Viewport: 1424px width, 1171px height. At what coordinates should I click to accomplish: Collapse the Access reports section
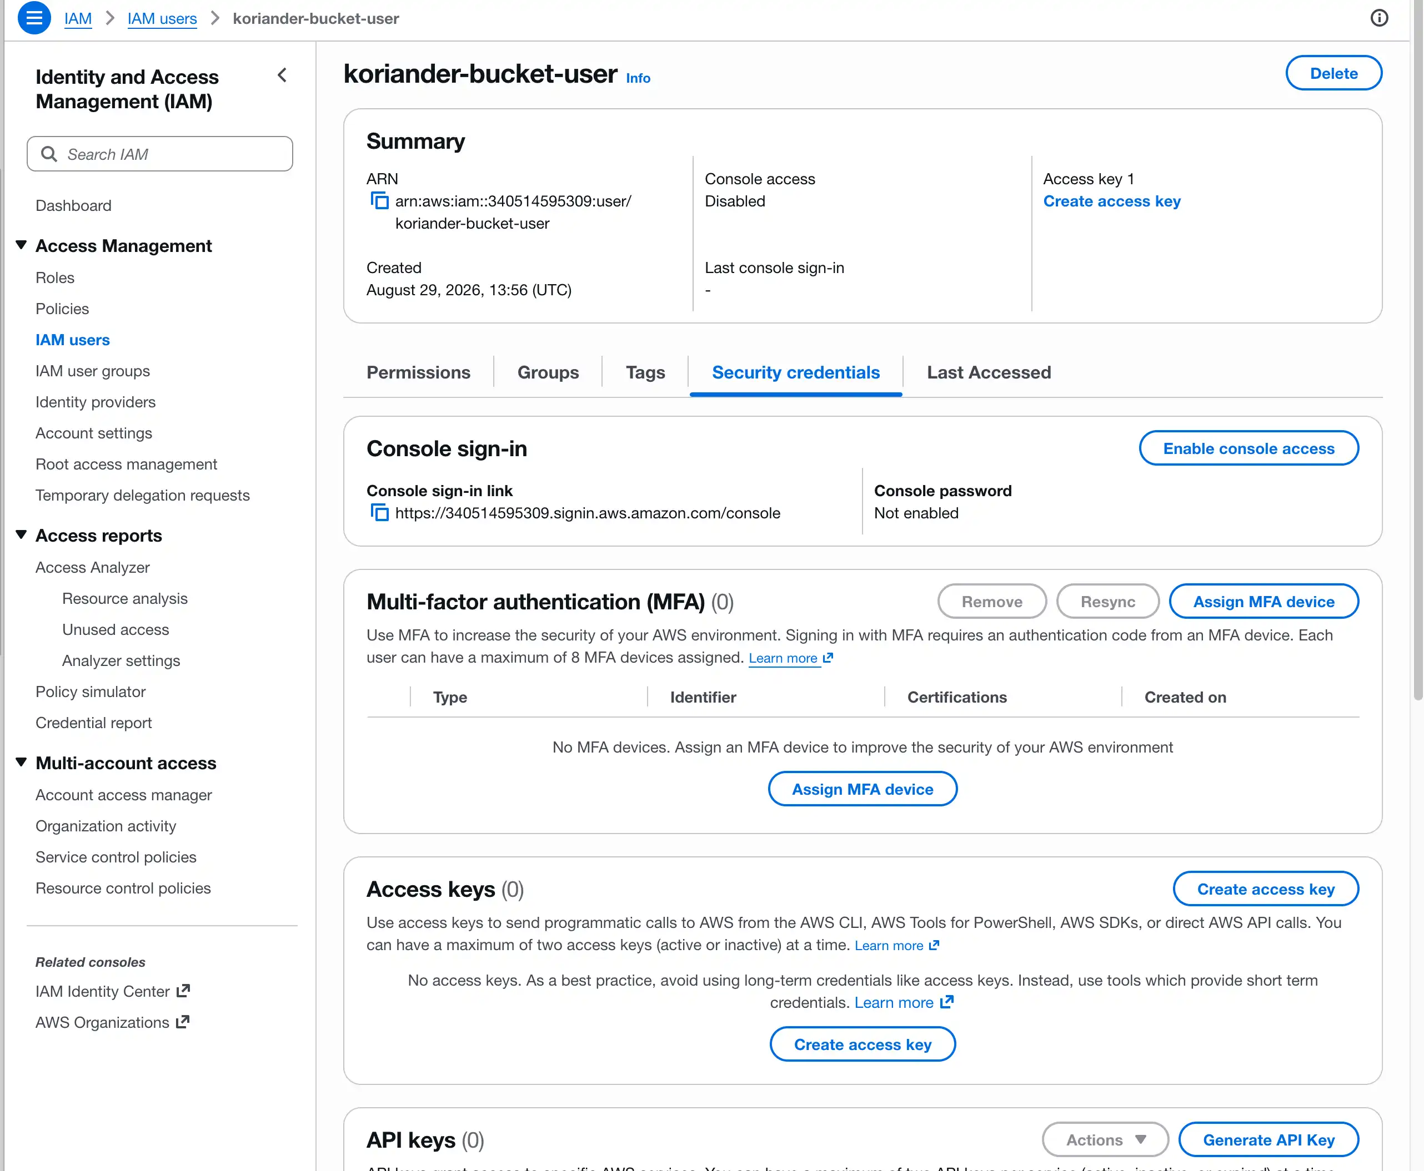click(x=21, y=536)
